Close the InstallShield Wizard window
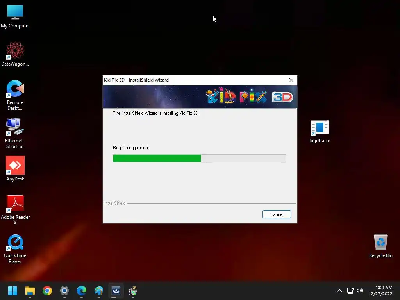The width and height of the screenshot is (400, 300). coord(291,80)
